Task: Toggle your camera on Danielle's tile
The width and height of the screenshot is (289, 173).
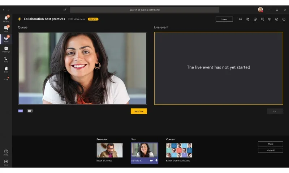Action: (151, 160)
